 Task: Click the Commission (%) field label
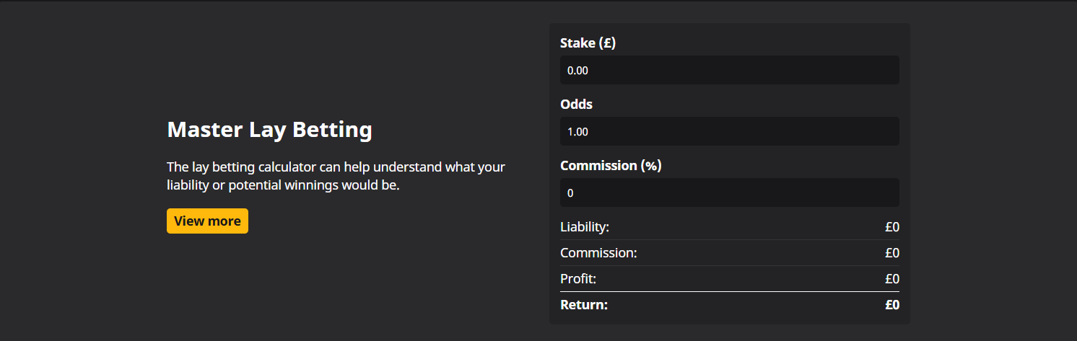pos(611,166)
